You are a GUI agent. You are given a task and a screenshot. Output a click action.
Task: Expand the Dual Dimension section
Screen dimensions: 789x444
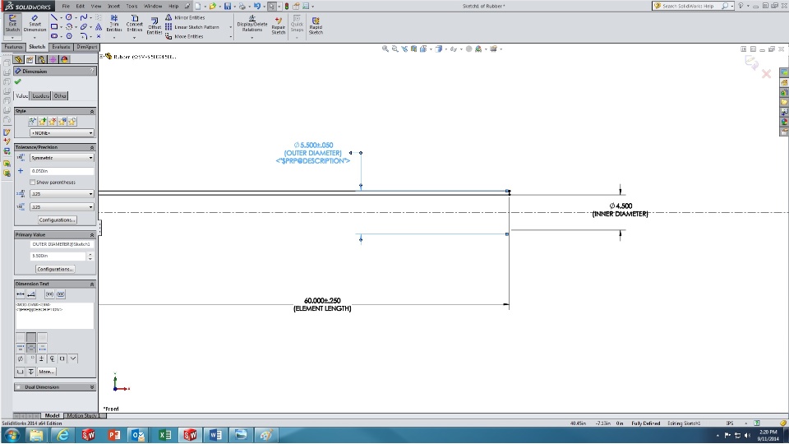92,387
